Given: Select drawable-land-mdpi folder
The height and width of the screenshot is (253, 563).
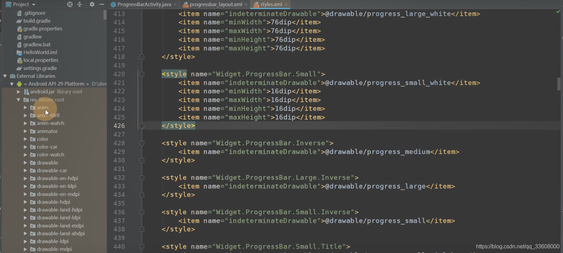Looking at the screenshot, I should point(60,226).
